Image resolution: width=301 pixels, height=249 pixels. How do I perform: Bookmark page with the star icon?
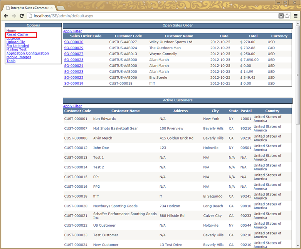coord(287,16)
